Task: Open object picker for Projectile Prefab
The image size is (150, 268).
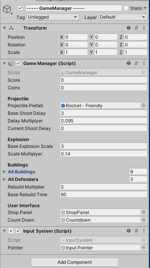Action: point(144,106)
